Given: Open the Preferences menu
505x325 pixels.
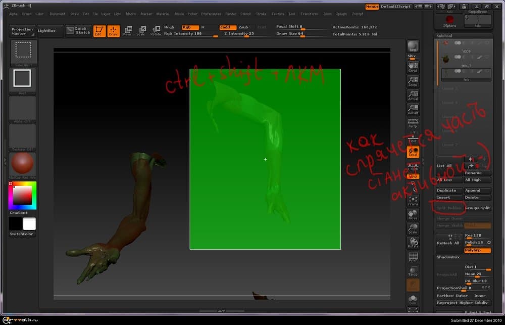Looking at the screenshot, I should 211,14.
